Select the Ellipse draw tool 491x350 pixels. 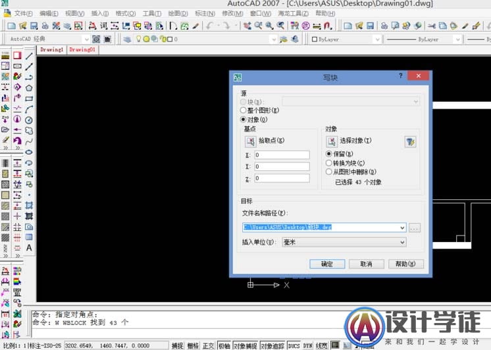point(29,152)
